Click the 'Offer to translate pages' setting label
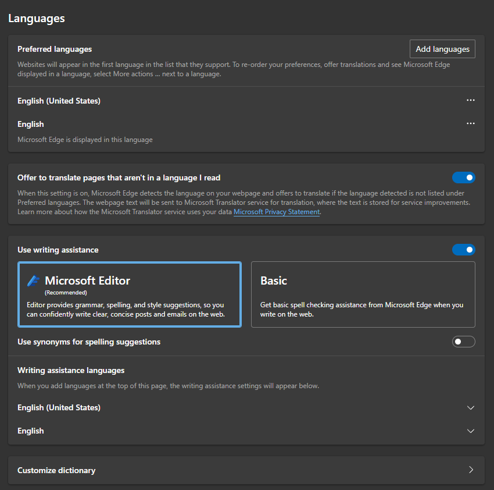The height and width of the screenshot is (490, 494). (119, 178)
